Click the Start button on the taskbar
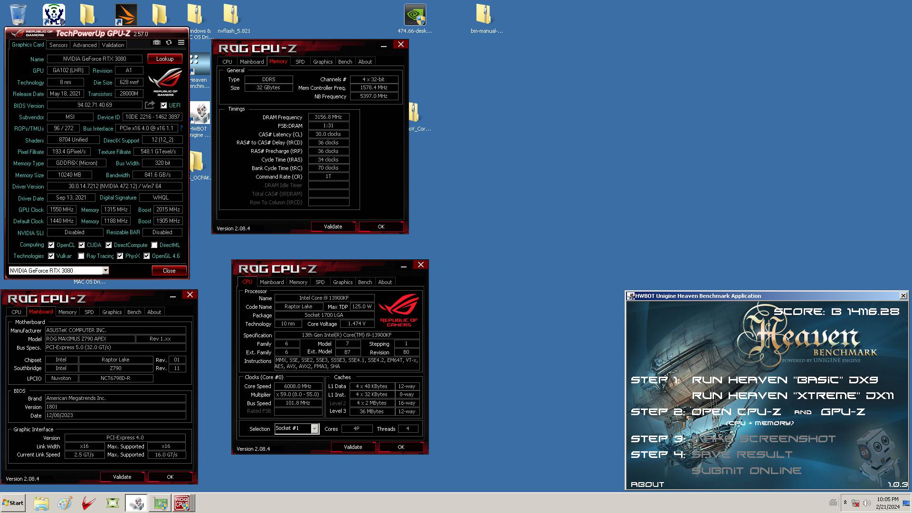912x513 pixels. coord(13,503)
